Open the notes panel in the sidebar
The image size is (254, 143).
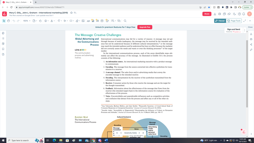(3, 44)
